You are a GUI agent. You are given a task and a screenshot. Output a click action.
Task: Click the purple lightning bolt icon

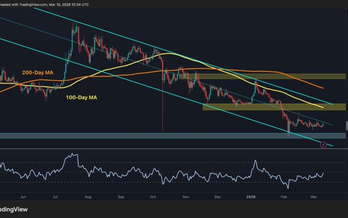[x=323, y=144]
